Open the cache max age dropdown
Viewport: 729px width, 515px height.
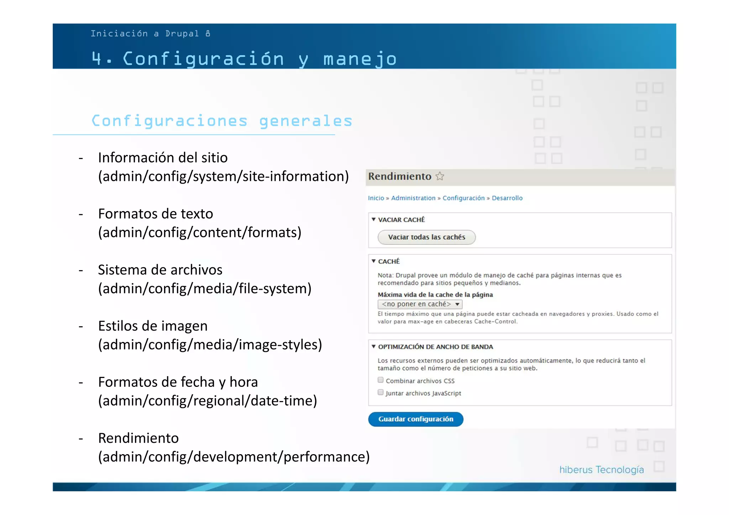(x=420, y=304)
